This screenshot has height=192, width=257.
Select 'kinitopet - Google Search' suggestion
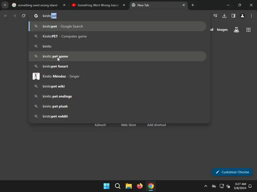tap(117, 26)
